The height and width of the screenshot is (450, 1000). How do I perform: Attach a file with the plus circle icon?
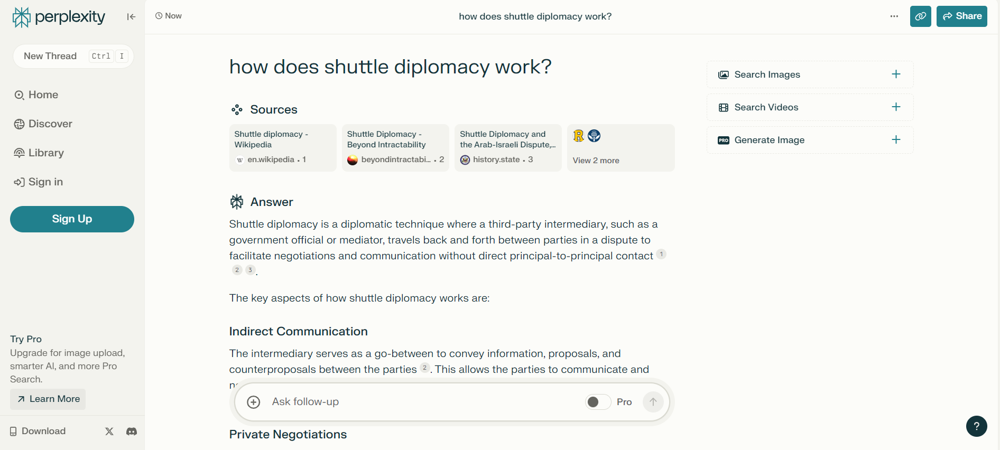(x=254, y=402)
